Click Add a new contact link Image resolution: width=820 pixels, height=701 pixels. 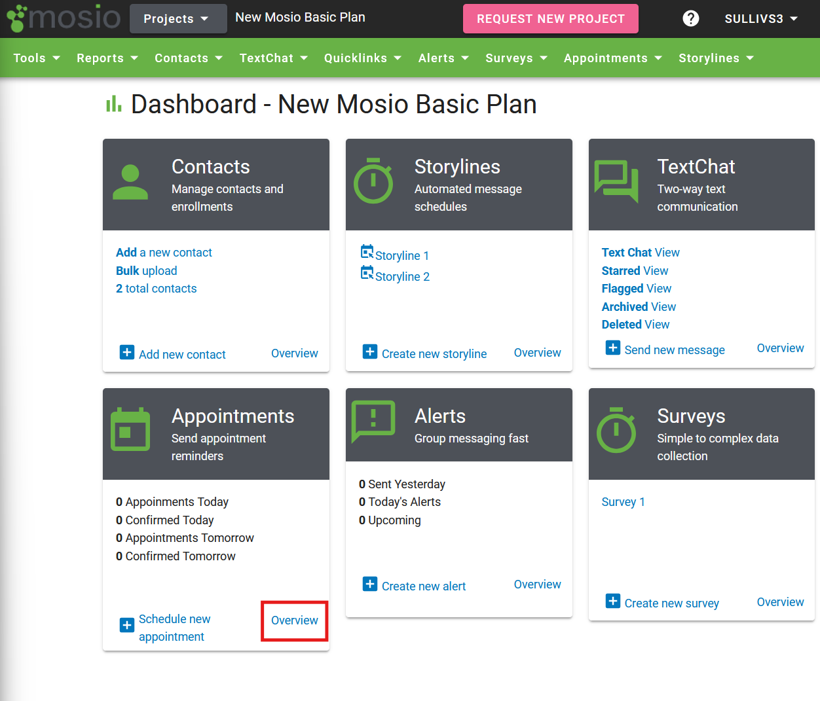(164, 253)
